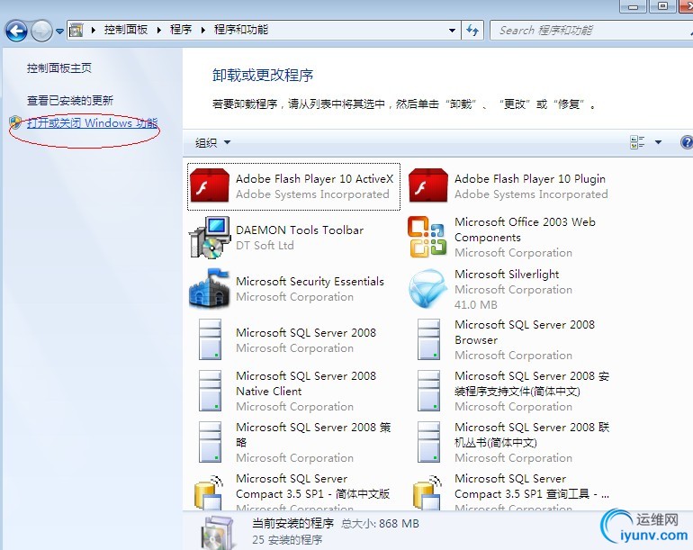This screenshot has width=693, height=550.
Task: Open help with the question mark icon
Action: point(687,142)
